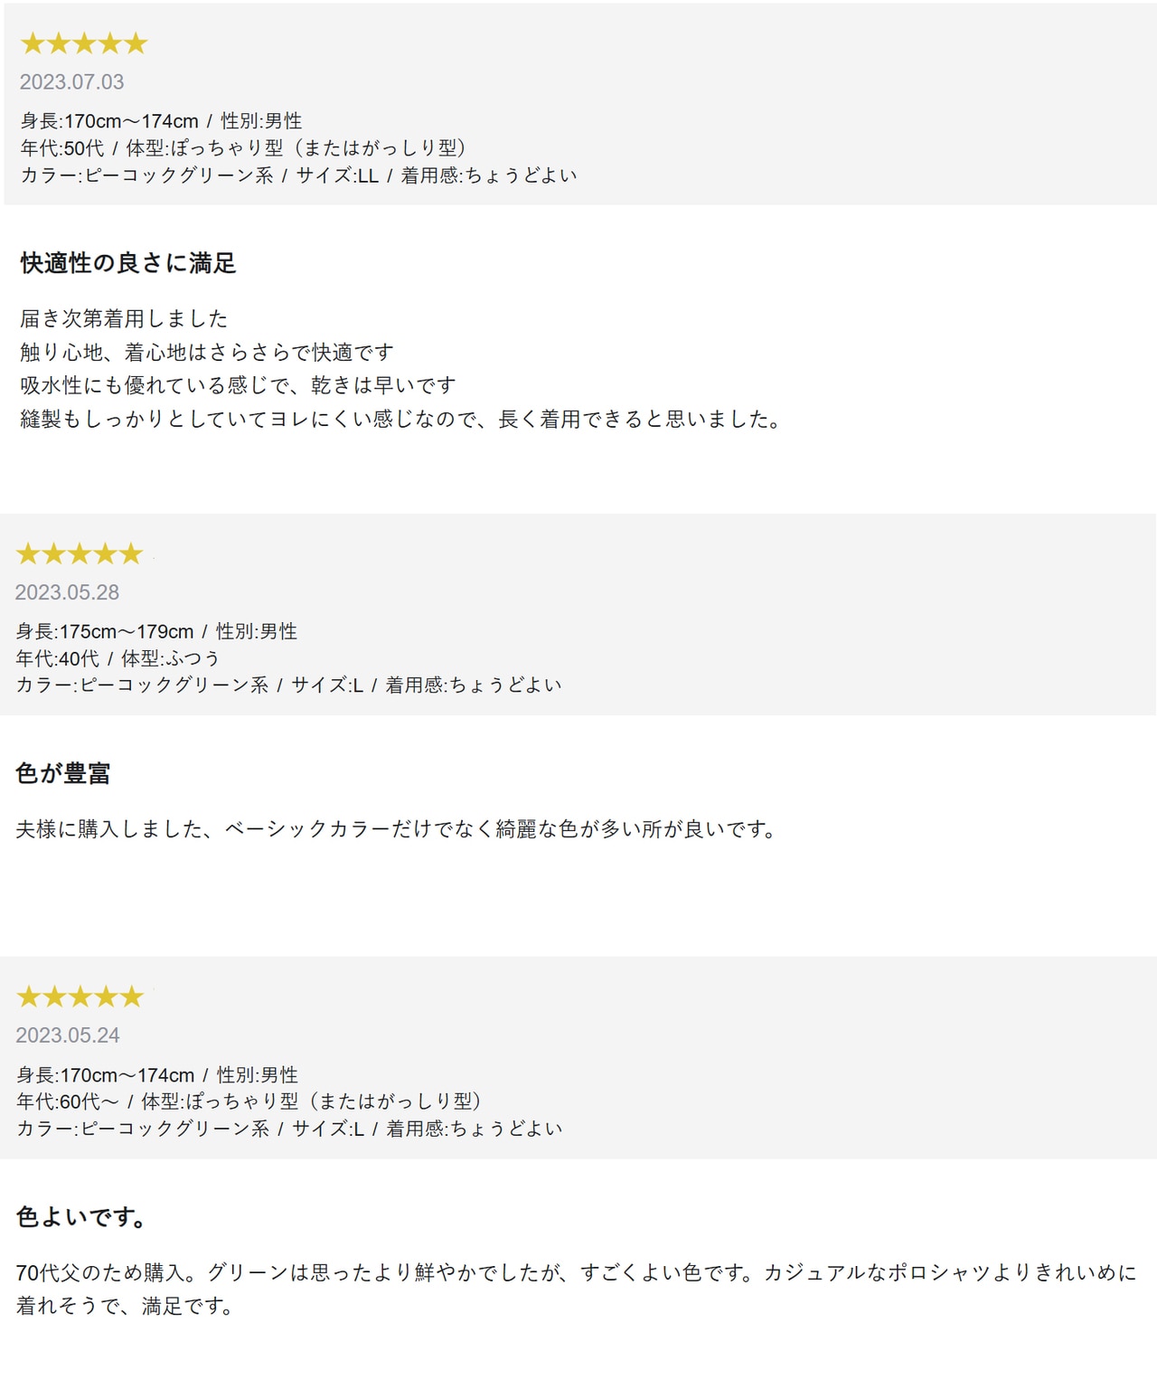Click the 年代:60代〜 age and body type line
Image resolution: width=1157 pixels, height=1389 pixels.
point(249,1101)
